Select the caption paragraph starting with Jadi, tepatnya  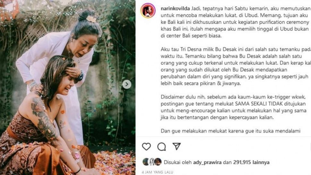(x=236, y=22)
